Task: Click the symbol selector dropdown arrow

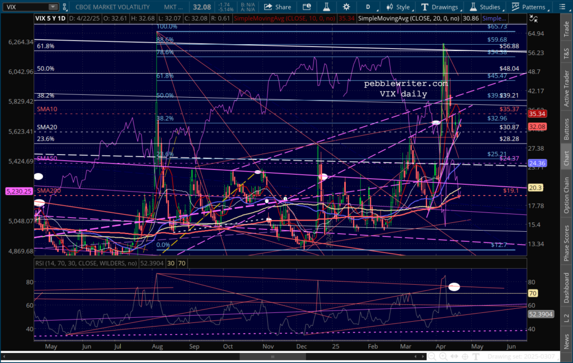Action: click(x=52, y=7)
